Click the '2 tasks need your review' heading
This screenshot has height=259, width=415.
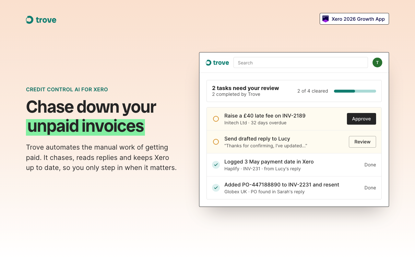point(245,88)
